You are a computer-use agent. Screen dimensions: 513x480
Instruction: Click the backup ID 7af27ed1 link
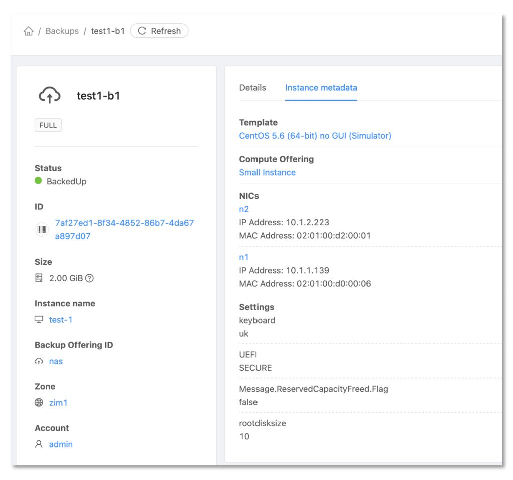[x=124, y=229]
